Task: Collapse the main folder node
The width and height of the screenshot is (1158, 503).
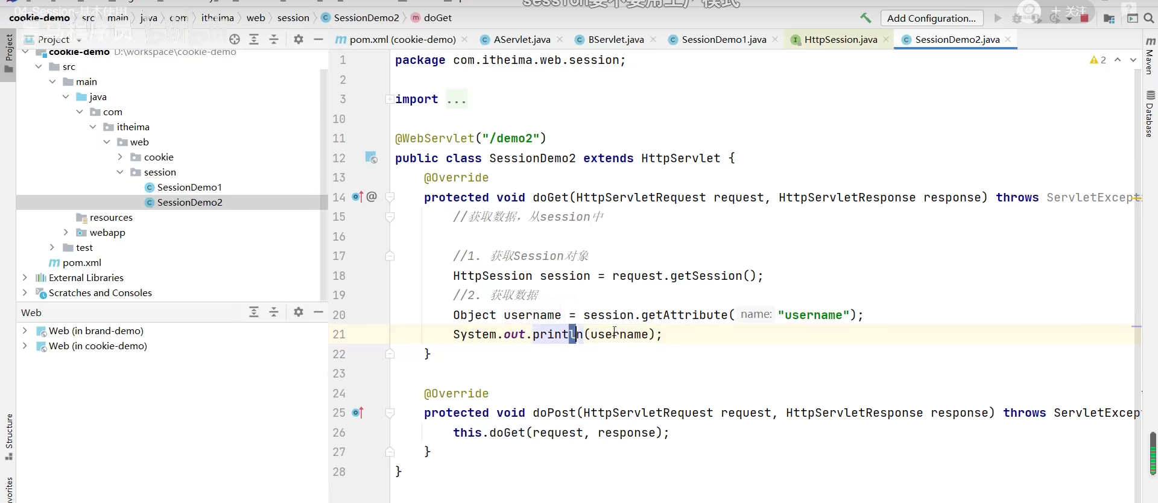Action: (52, 81)
